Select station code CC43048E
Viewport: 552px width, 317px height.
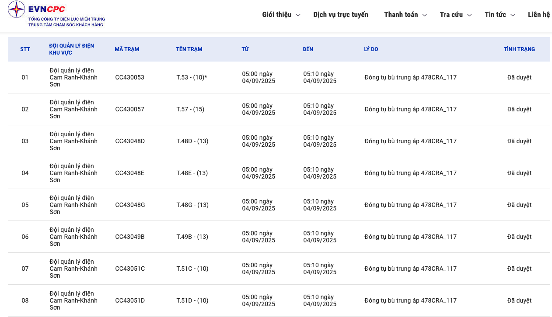129,173
